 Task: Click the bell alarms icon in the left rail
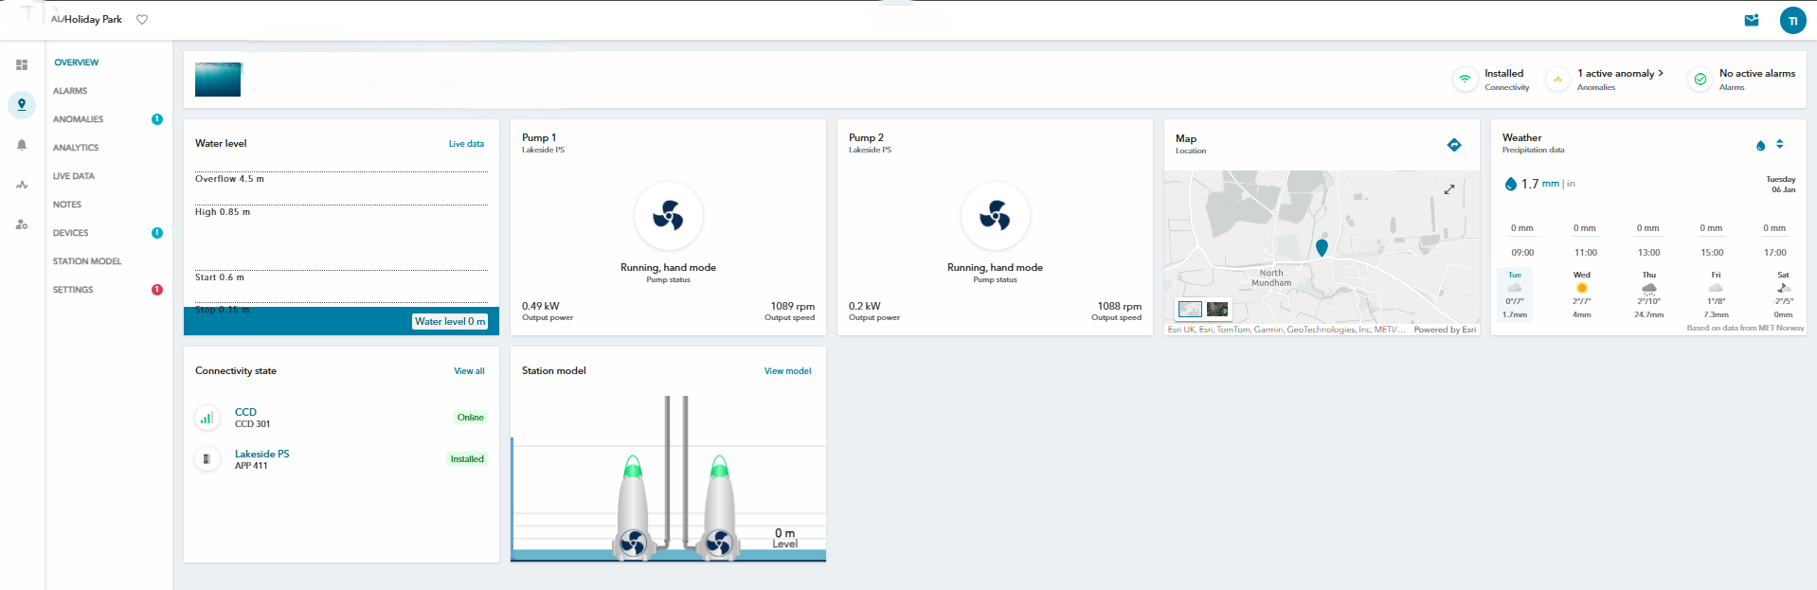(22, 145)
